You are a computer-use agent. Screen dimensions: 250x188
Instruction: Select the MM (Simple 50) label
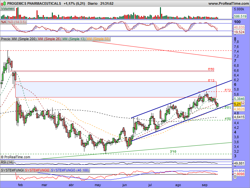click(98, 39)
